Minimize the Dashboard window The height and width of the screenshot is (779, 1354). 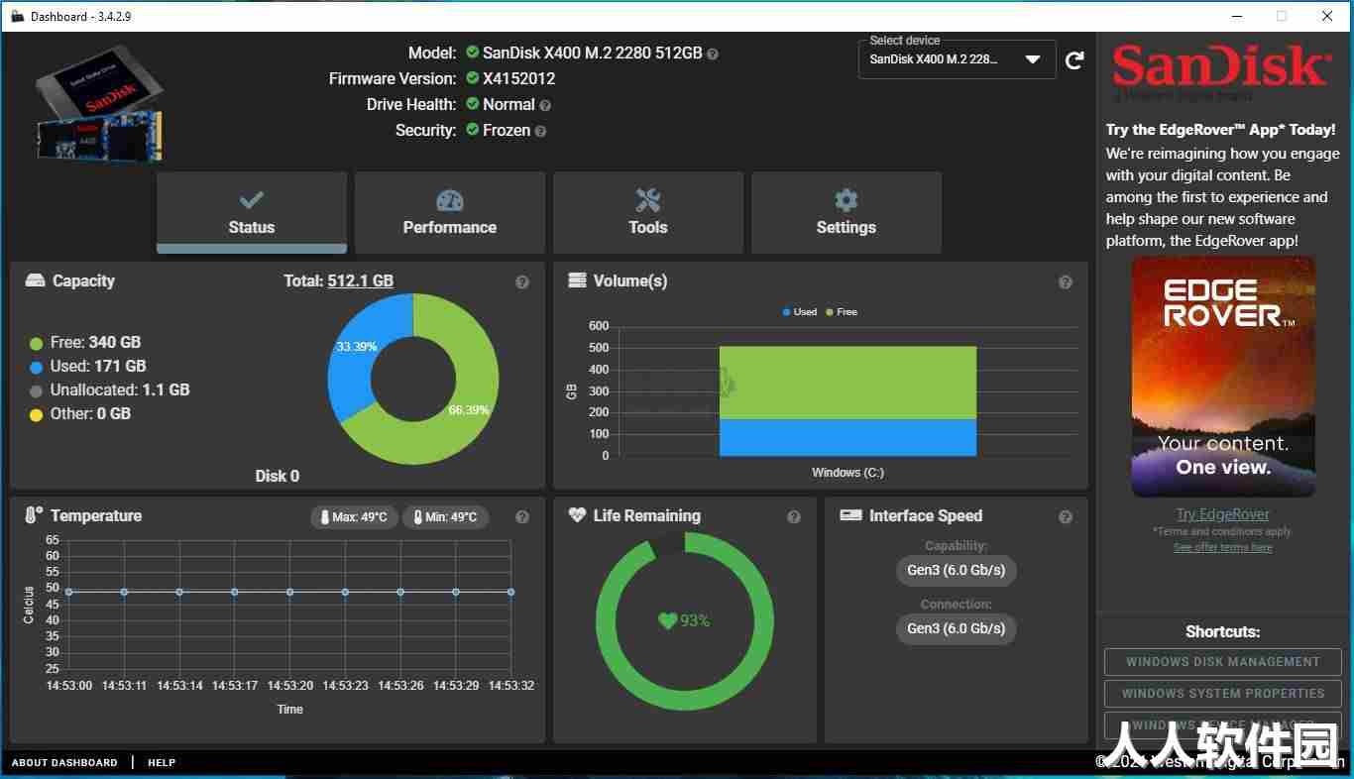(1237, 16)
